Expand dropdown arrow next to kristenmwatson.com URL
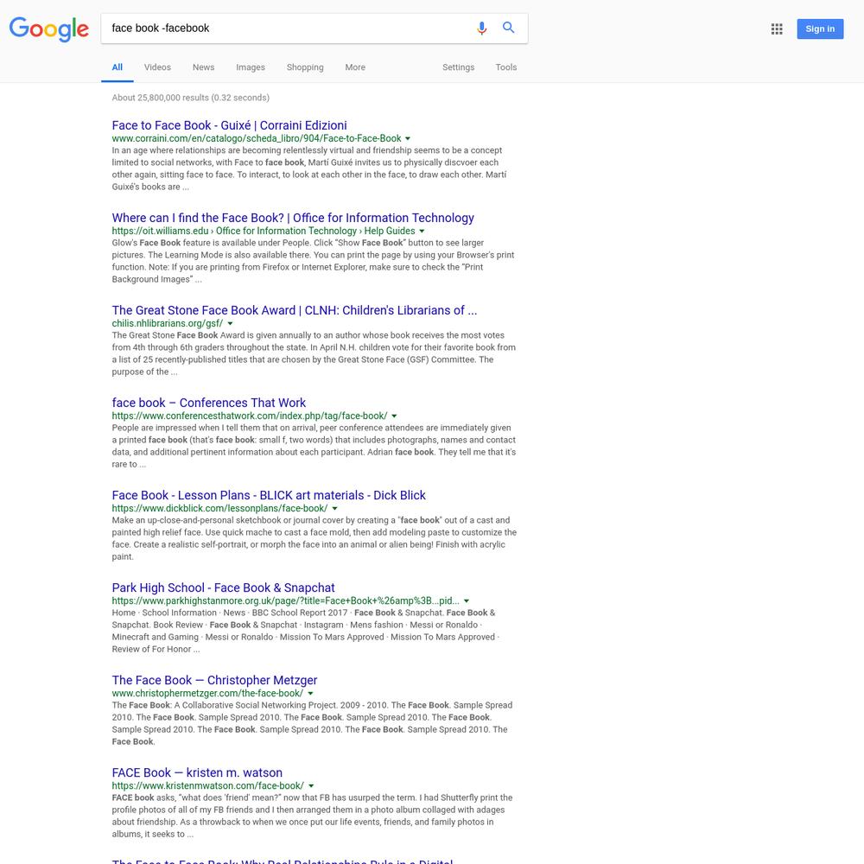Viewport: 864px width, 864px height. point(311,787)
